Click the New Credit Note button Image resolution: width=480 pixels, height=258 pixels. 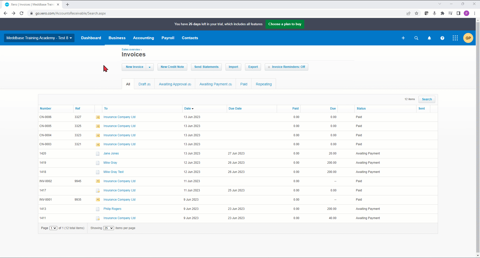172,67
